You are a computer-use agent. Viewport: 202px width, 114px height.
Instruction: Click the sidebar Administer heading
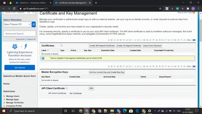[x=9, y=92]
